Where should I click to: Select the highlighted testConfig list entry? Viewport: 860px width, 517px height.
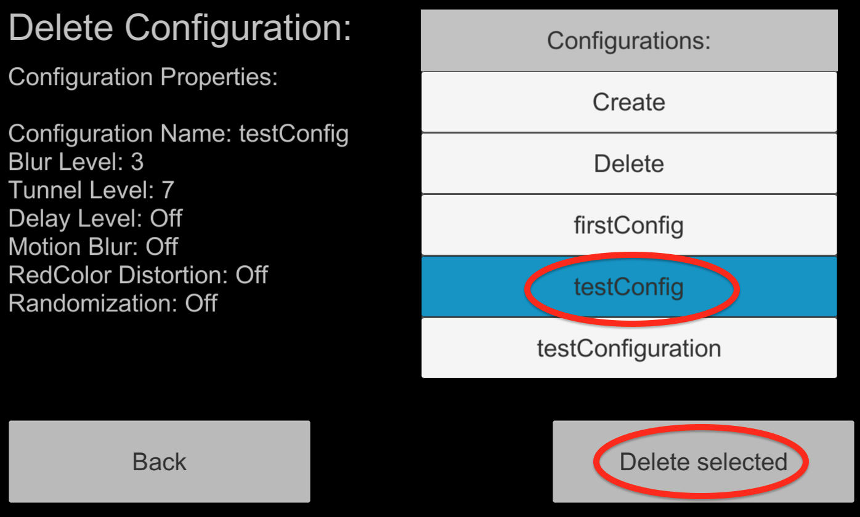click(629, 287)
